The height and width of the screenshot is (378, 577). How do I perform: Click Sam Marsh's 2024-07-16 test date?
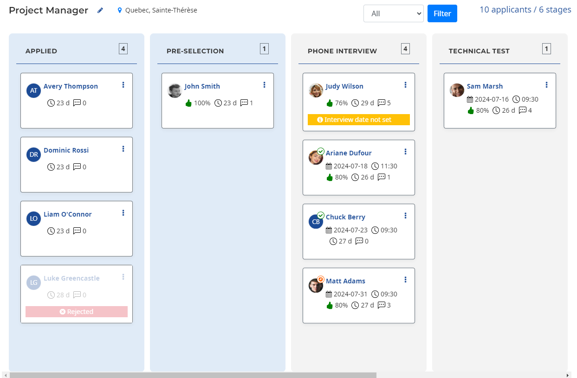[x=492, y=99]
